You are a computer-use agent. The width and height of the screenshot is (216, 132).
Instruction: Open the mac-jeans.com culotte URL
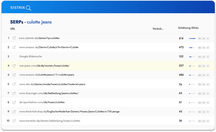(44, 66)
